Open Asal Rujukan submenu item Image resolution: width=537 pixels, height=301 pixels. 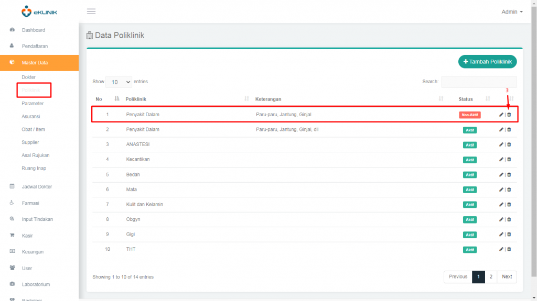35,155
